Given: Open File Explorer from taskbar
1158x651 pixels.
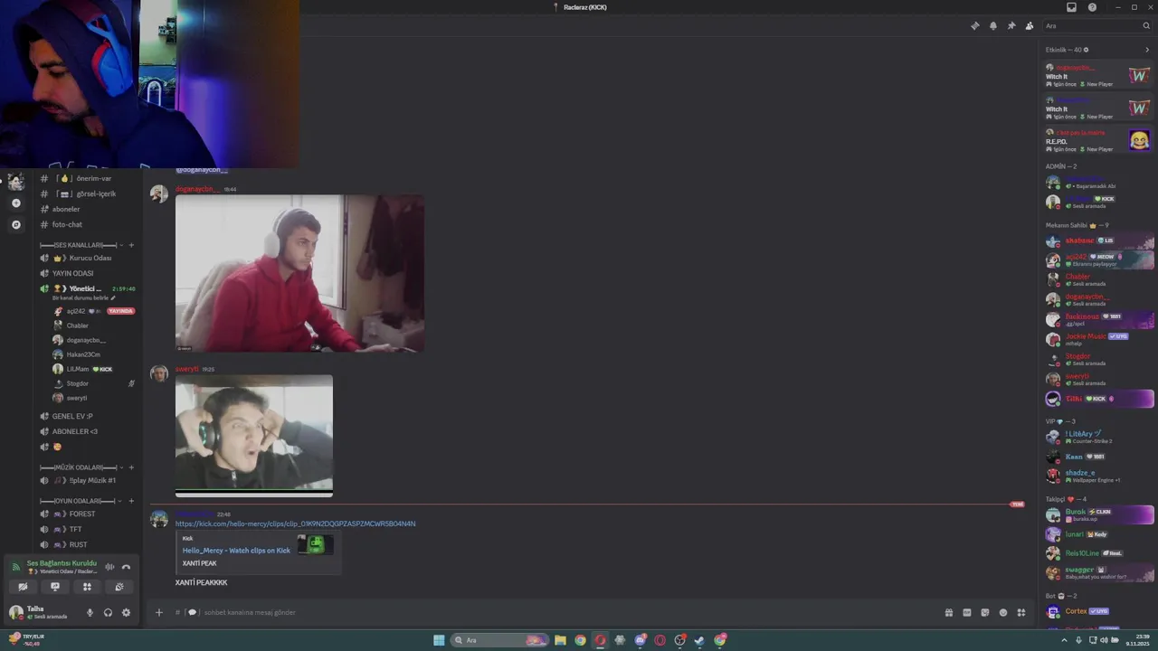Looking at the screenshot, I should click(560, 640).
